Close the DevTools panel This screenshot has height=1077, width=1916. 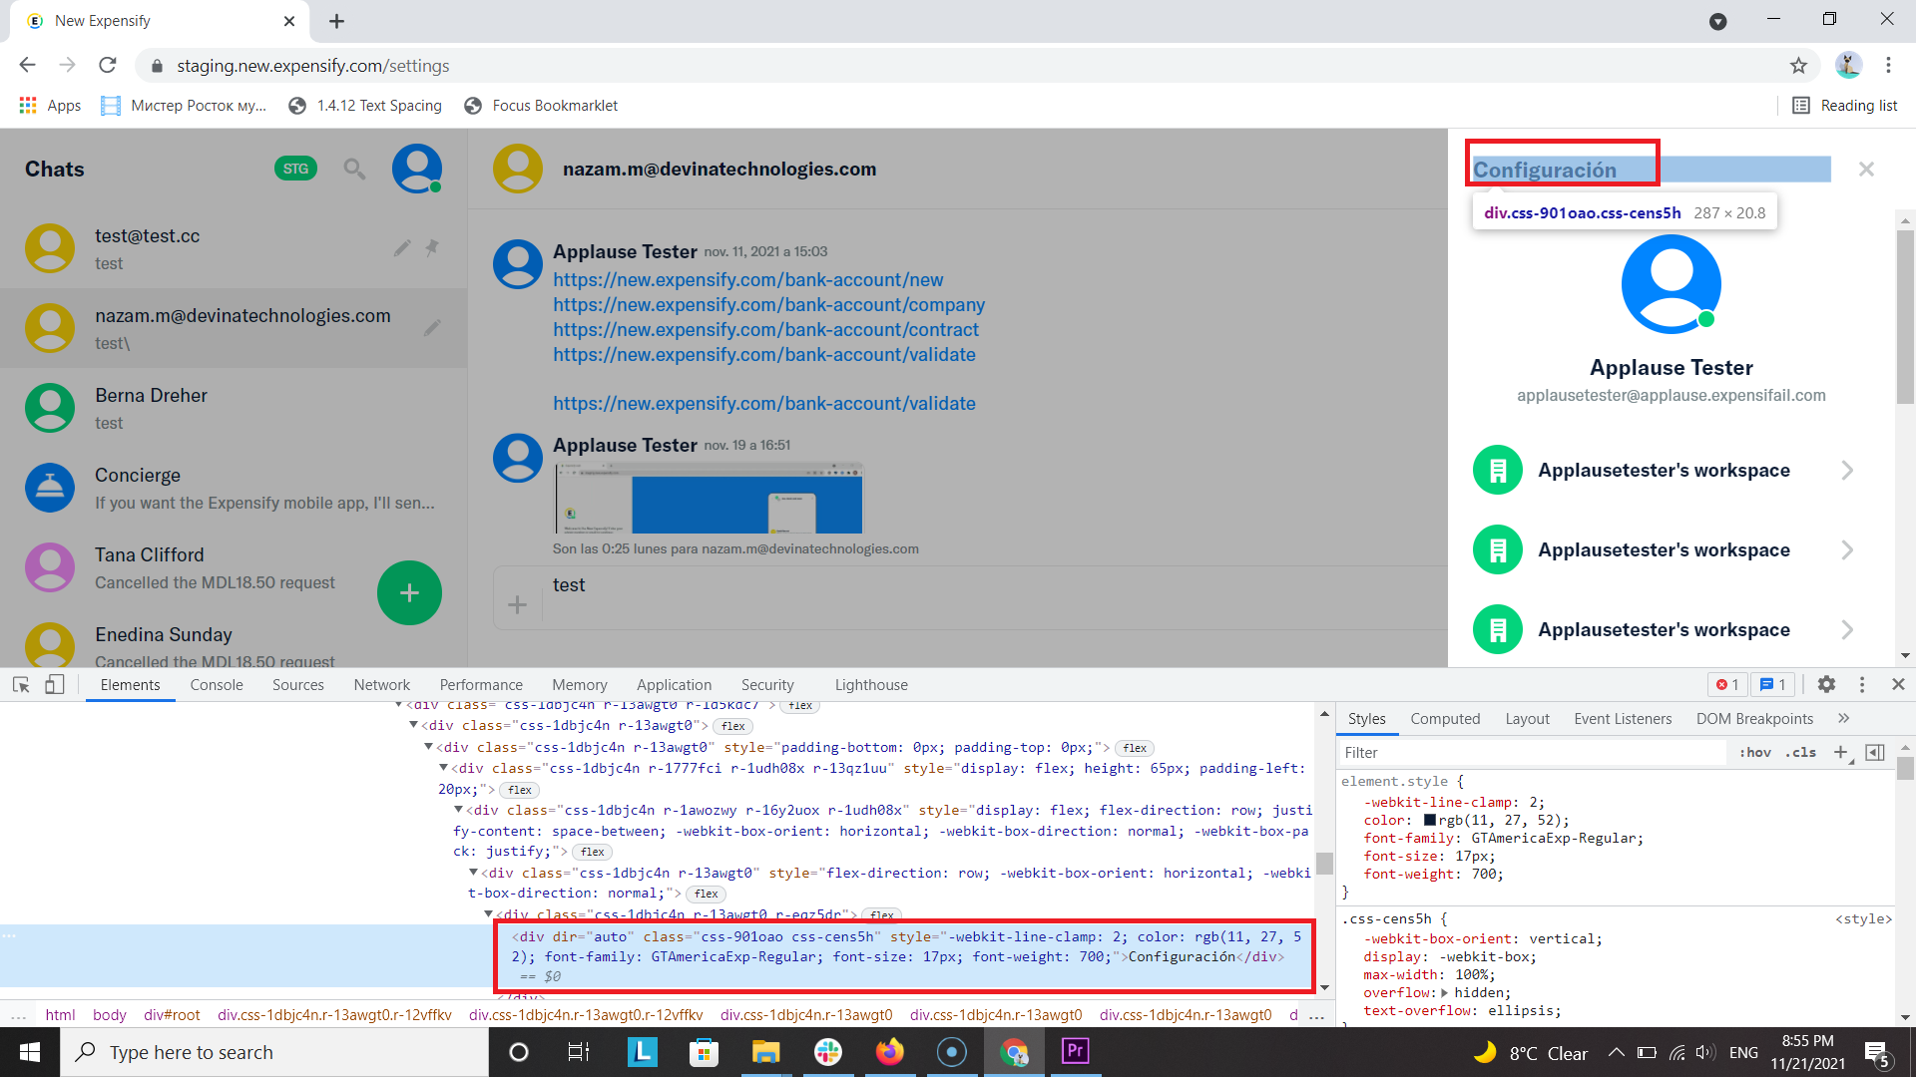click(1898, 684)
